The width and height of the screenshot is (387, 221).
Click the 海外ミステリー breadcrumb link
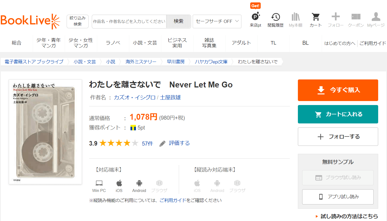pyautogui.click(x=141, y=62)
